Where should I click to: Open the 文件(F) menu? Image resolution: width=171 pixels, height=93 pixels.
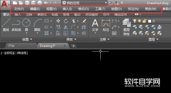click(19, 9)
